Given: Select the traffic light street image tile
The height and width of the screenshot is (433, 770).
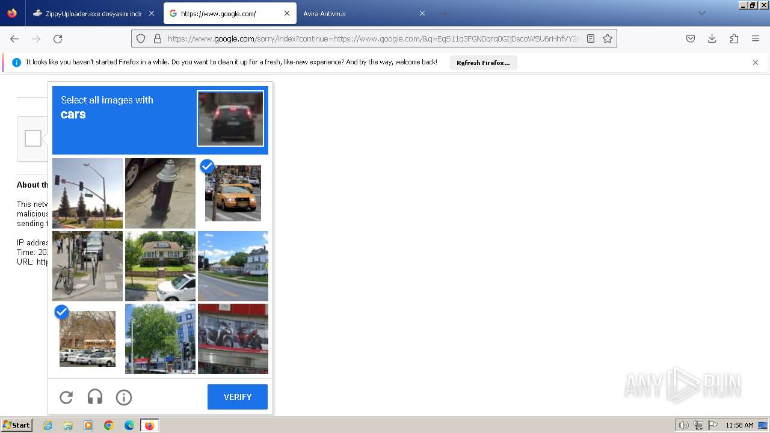Looking at the screenshot, I should point(87,193).
